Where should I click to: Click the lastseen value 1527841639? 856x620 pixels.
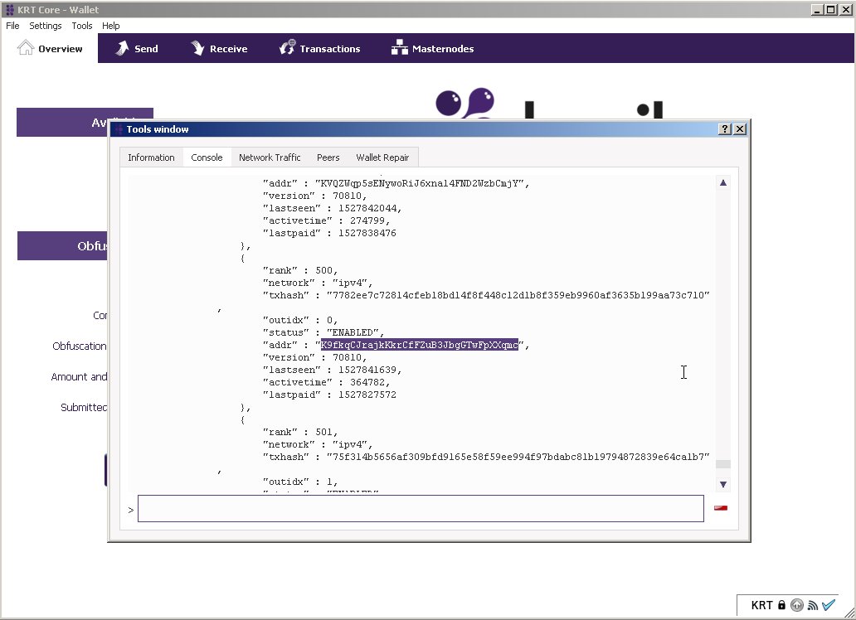pyautogui.click(x=367, y=370)
